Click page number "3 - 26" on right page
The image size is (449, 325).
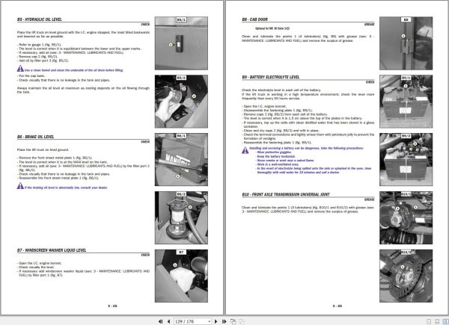click(337, 306)
